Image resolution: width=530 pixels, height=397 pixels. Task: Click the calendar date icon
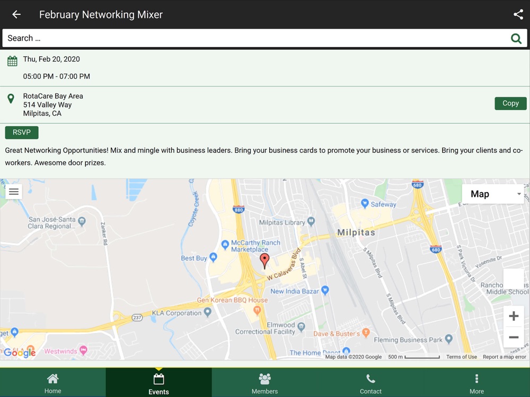[12, 61]
